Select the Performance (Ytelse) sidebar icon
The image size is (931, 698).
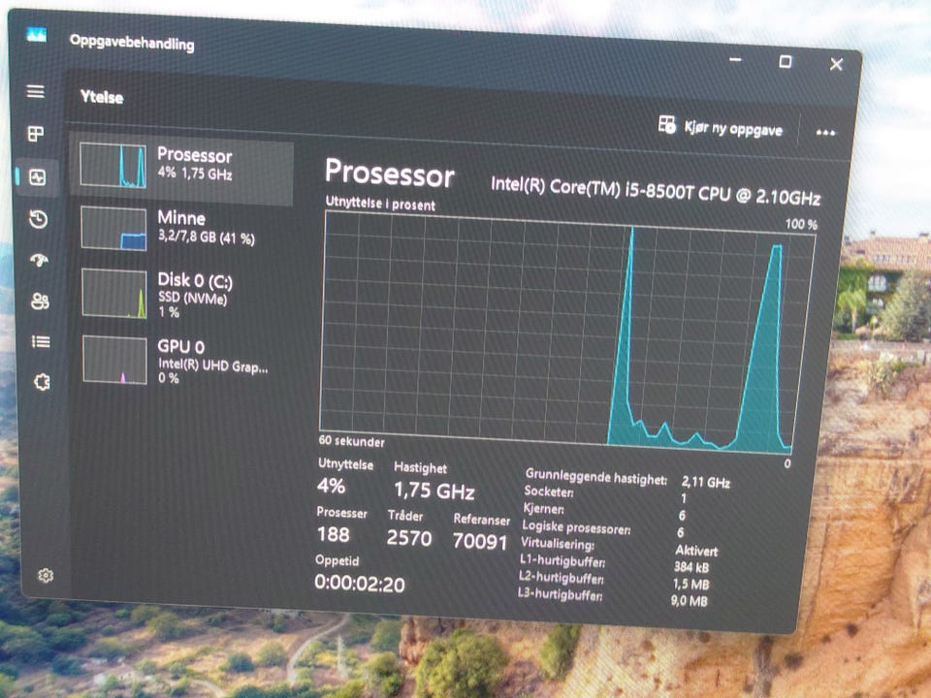click(x=38, y=176)
